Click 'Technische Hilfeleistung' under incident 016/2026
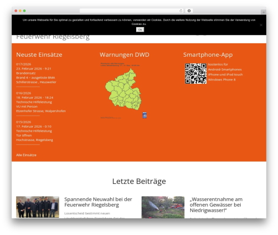Viewport: 278px width, 235px height. pos(34,102)
